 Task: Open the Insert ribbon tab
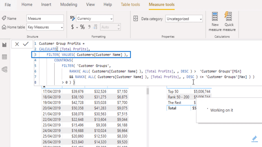[x=46, y=5]
